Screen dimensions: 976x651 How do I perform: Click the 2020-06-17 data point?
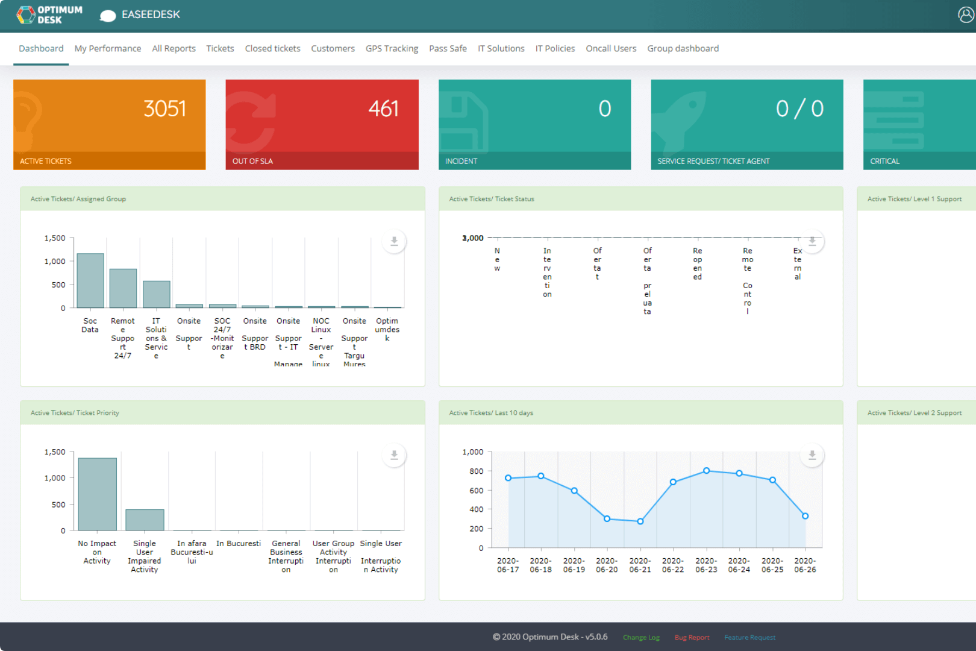coord(508,478)
